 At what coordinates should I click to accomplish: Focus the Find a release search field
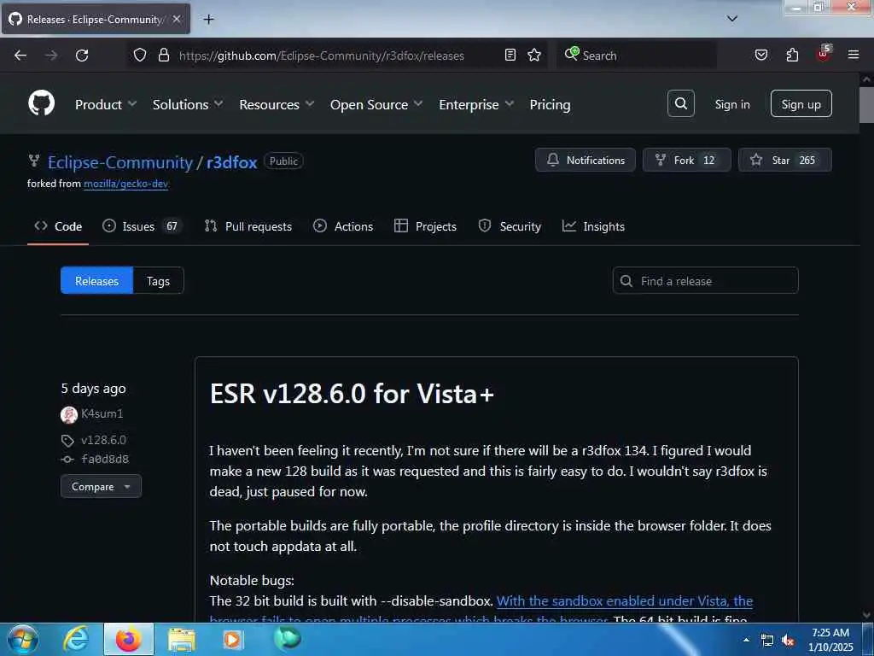[705, 280]
